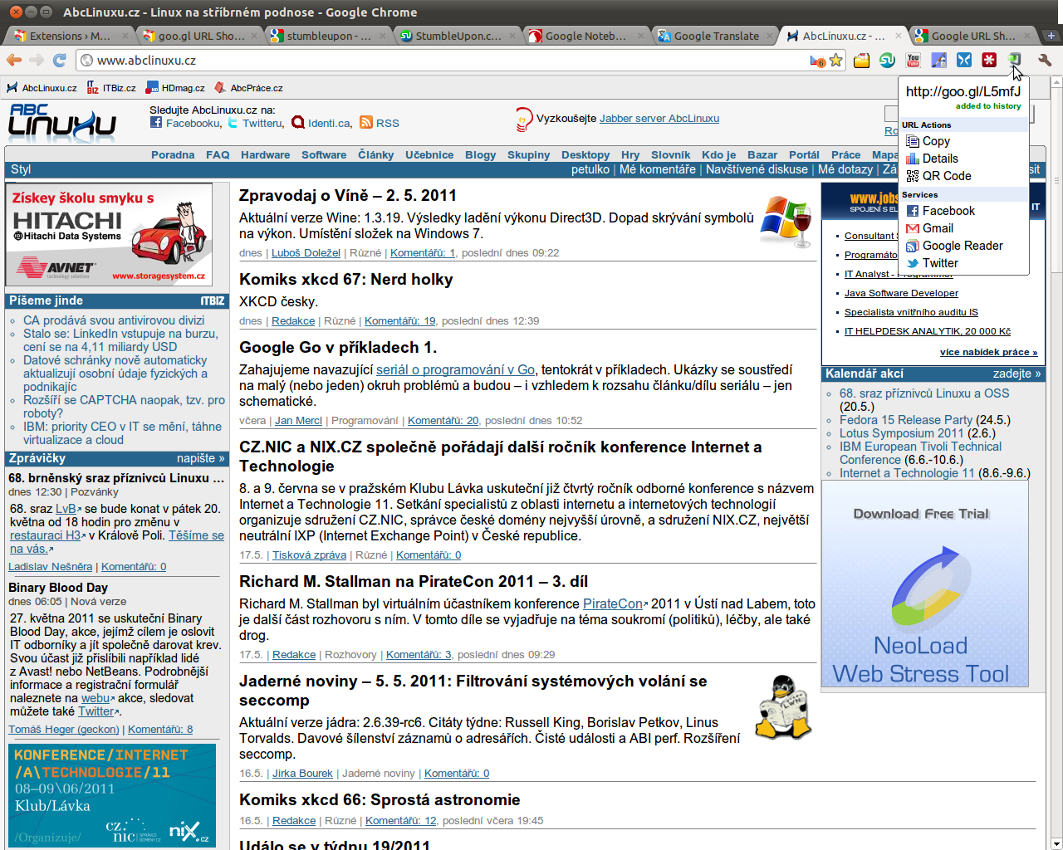
Task: Click the Wine Windows logo image
Action: tap(786, 222)
